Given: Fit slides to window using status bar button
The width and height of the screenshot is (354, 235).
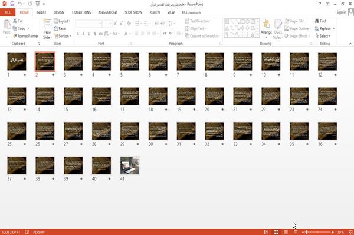Looking at the screenshot, I should click(x=350, y=232).
